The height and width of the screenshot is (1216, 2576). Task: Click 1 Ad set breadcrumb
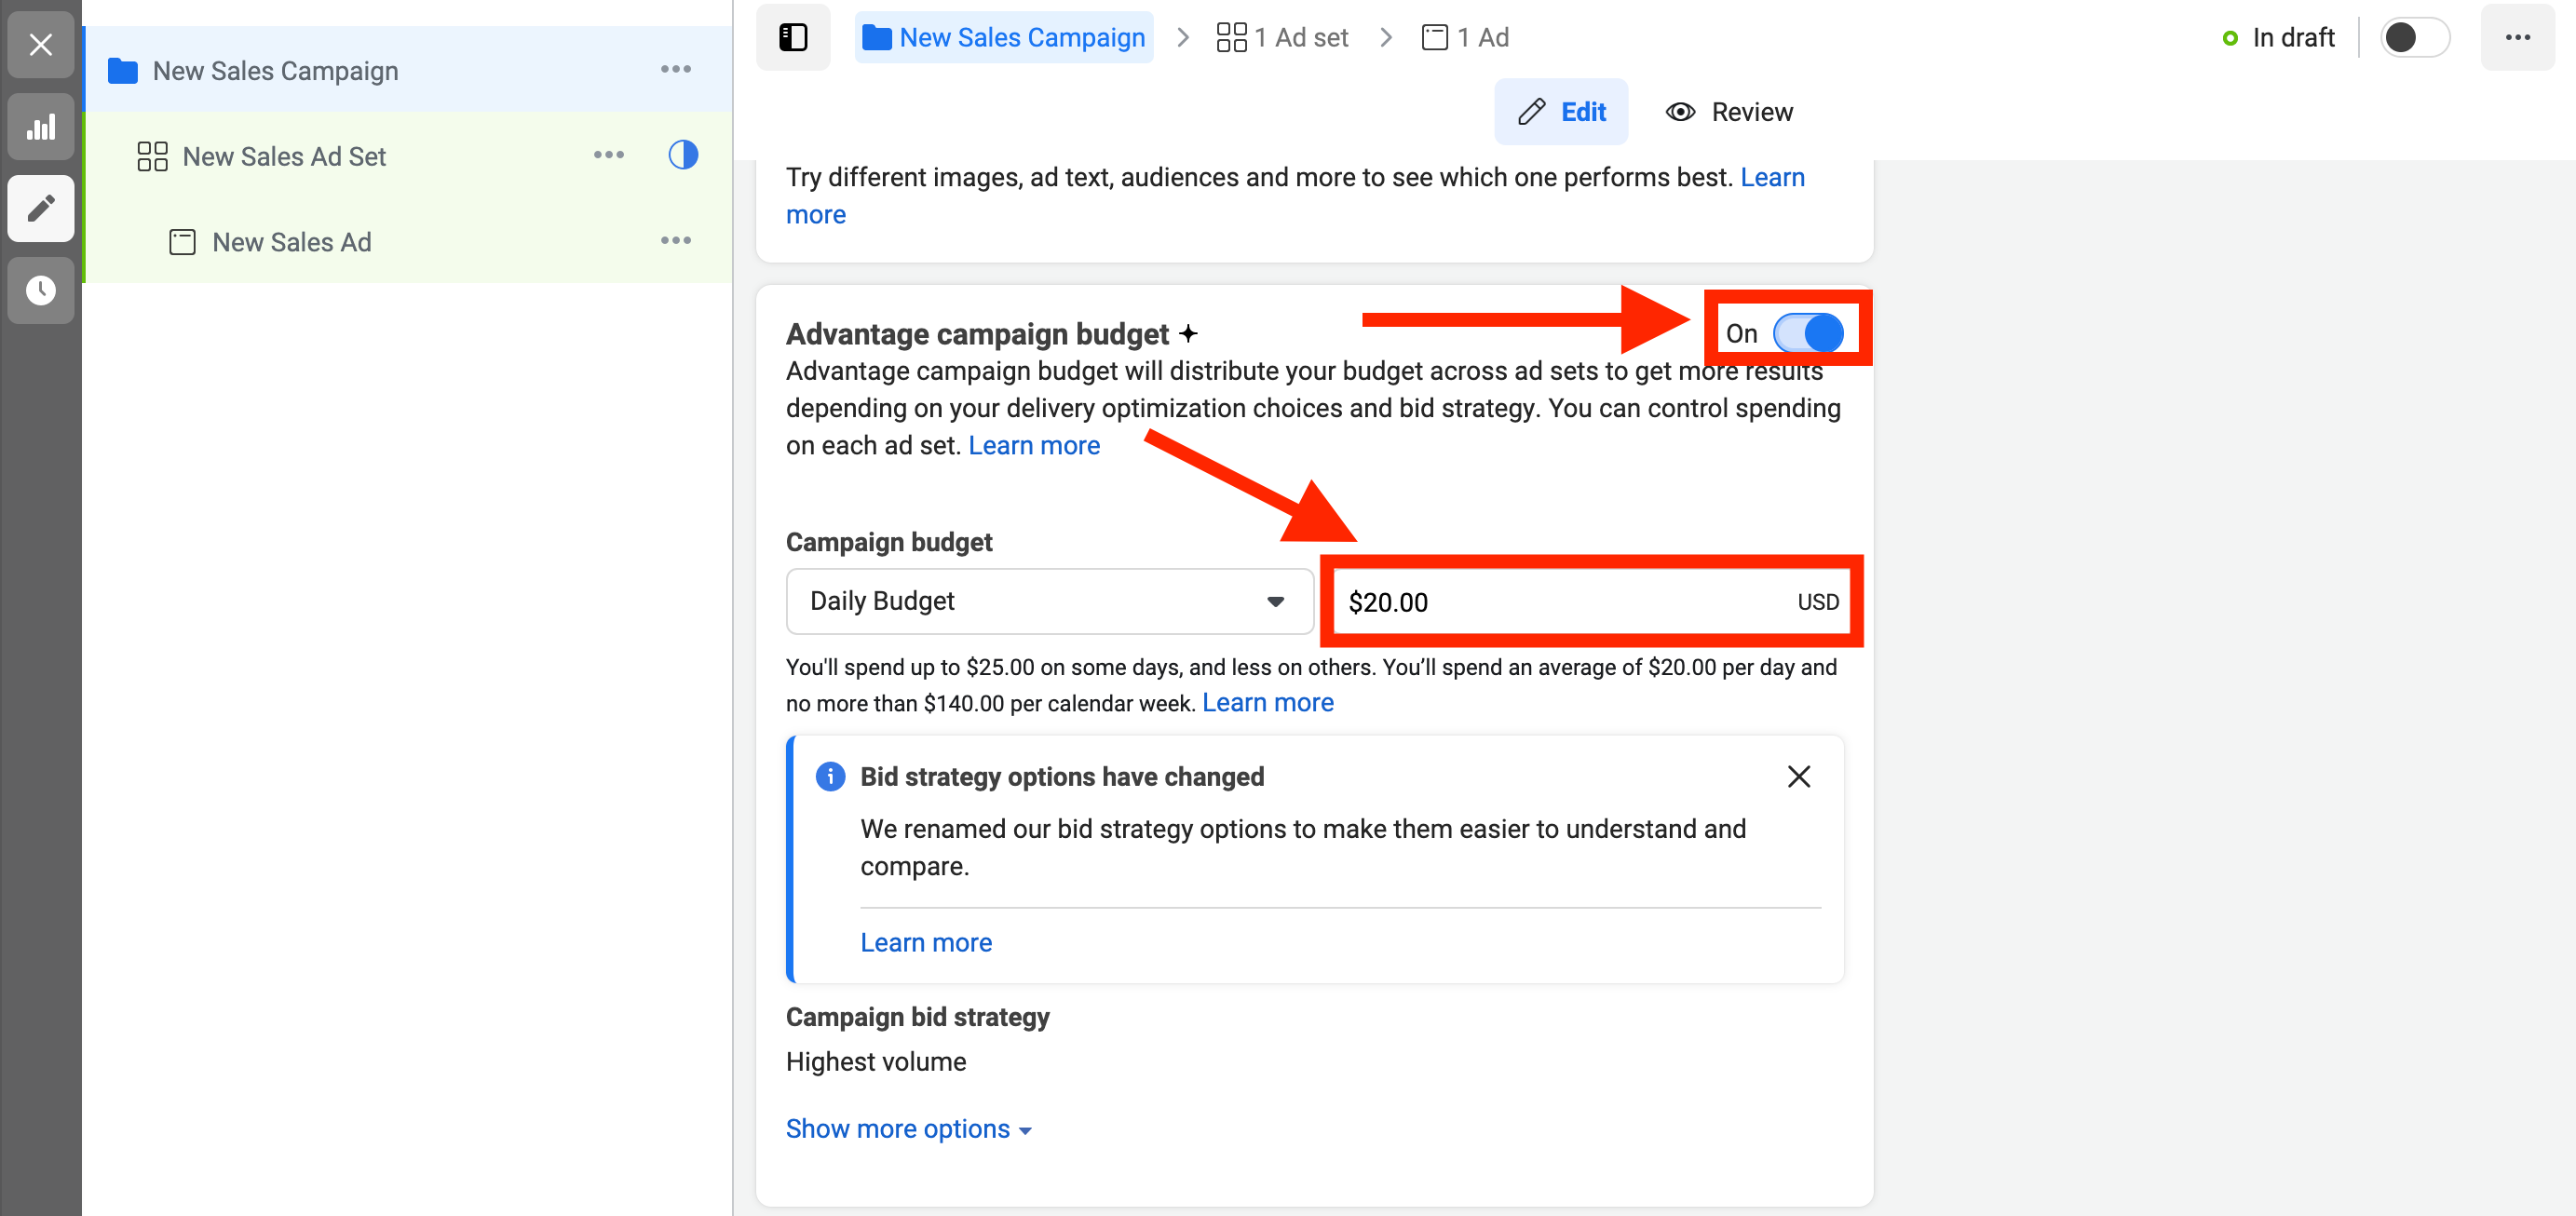click(x=1282, y=38)
